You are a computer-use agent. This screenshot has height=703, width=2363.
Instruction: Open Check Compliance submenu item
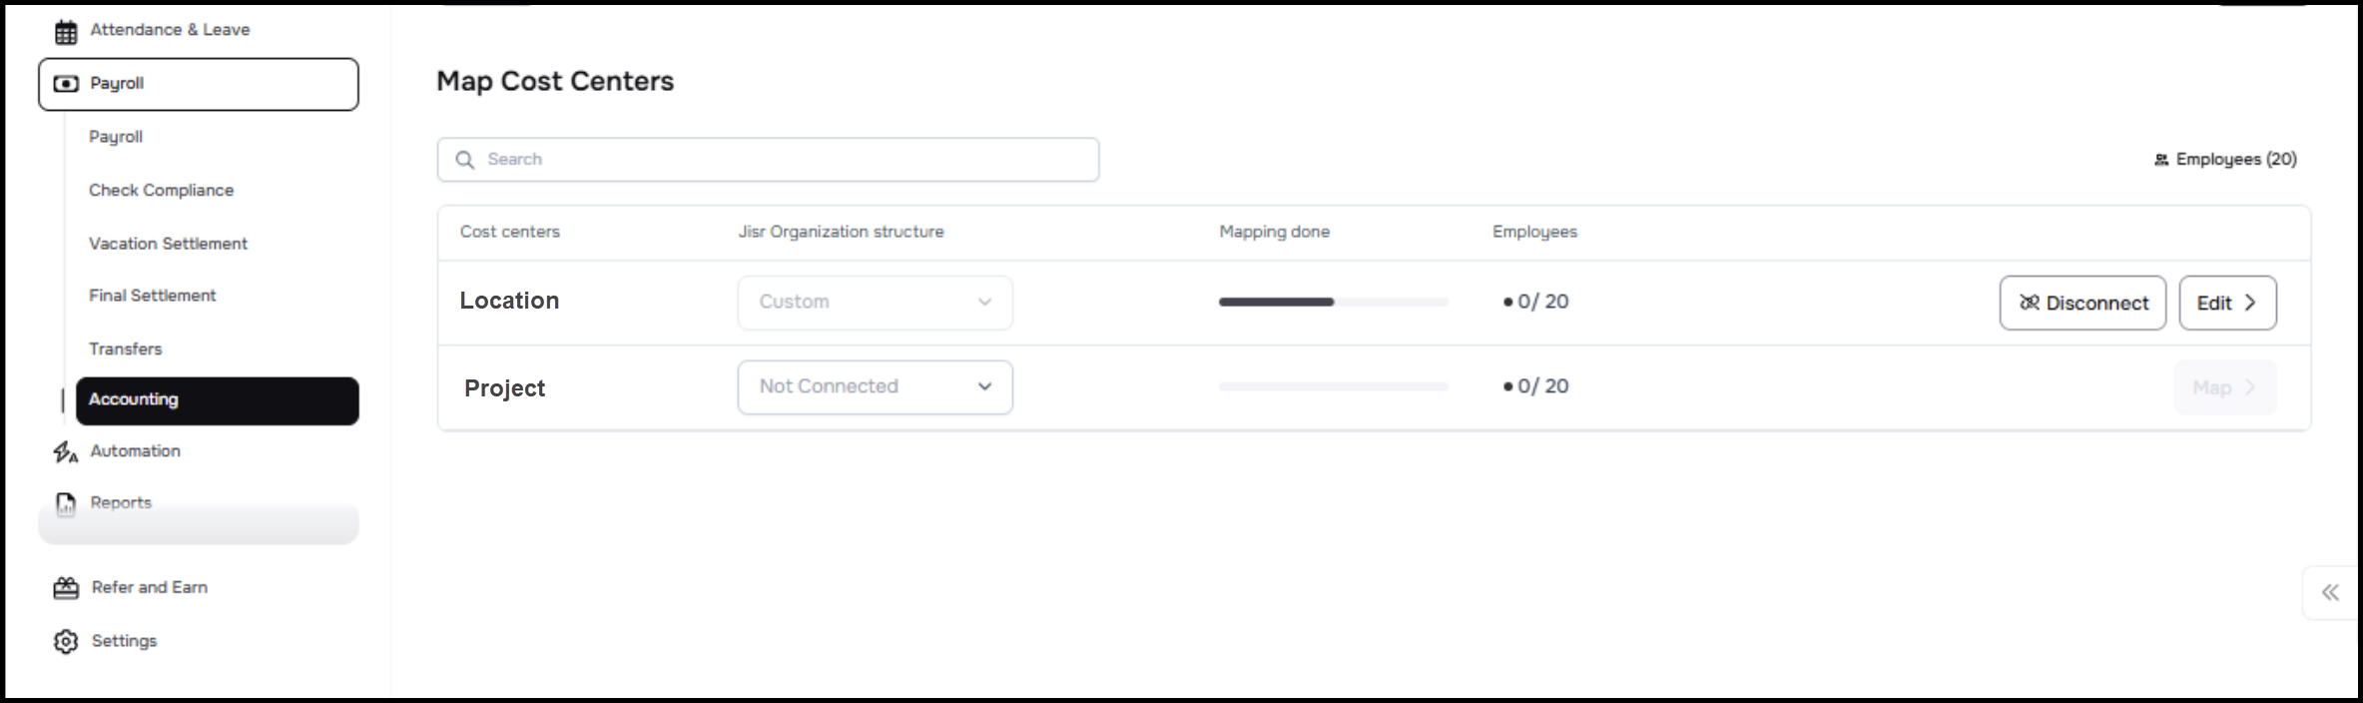(161, 190)
